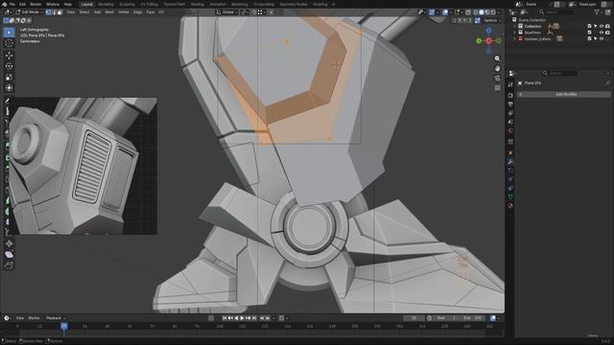This screenshot has height=345, width=614.
Task: Open the Options dropdown in the viewport
Action: (492, 20)
